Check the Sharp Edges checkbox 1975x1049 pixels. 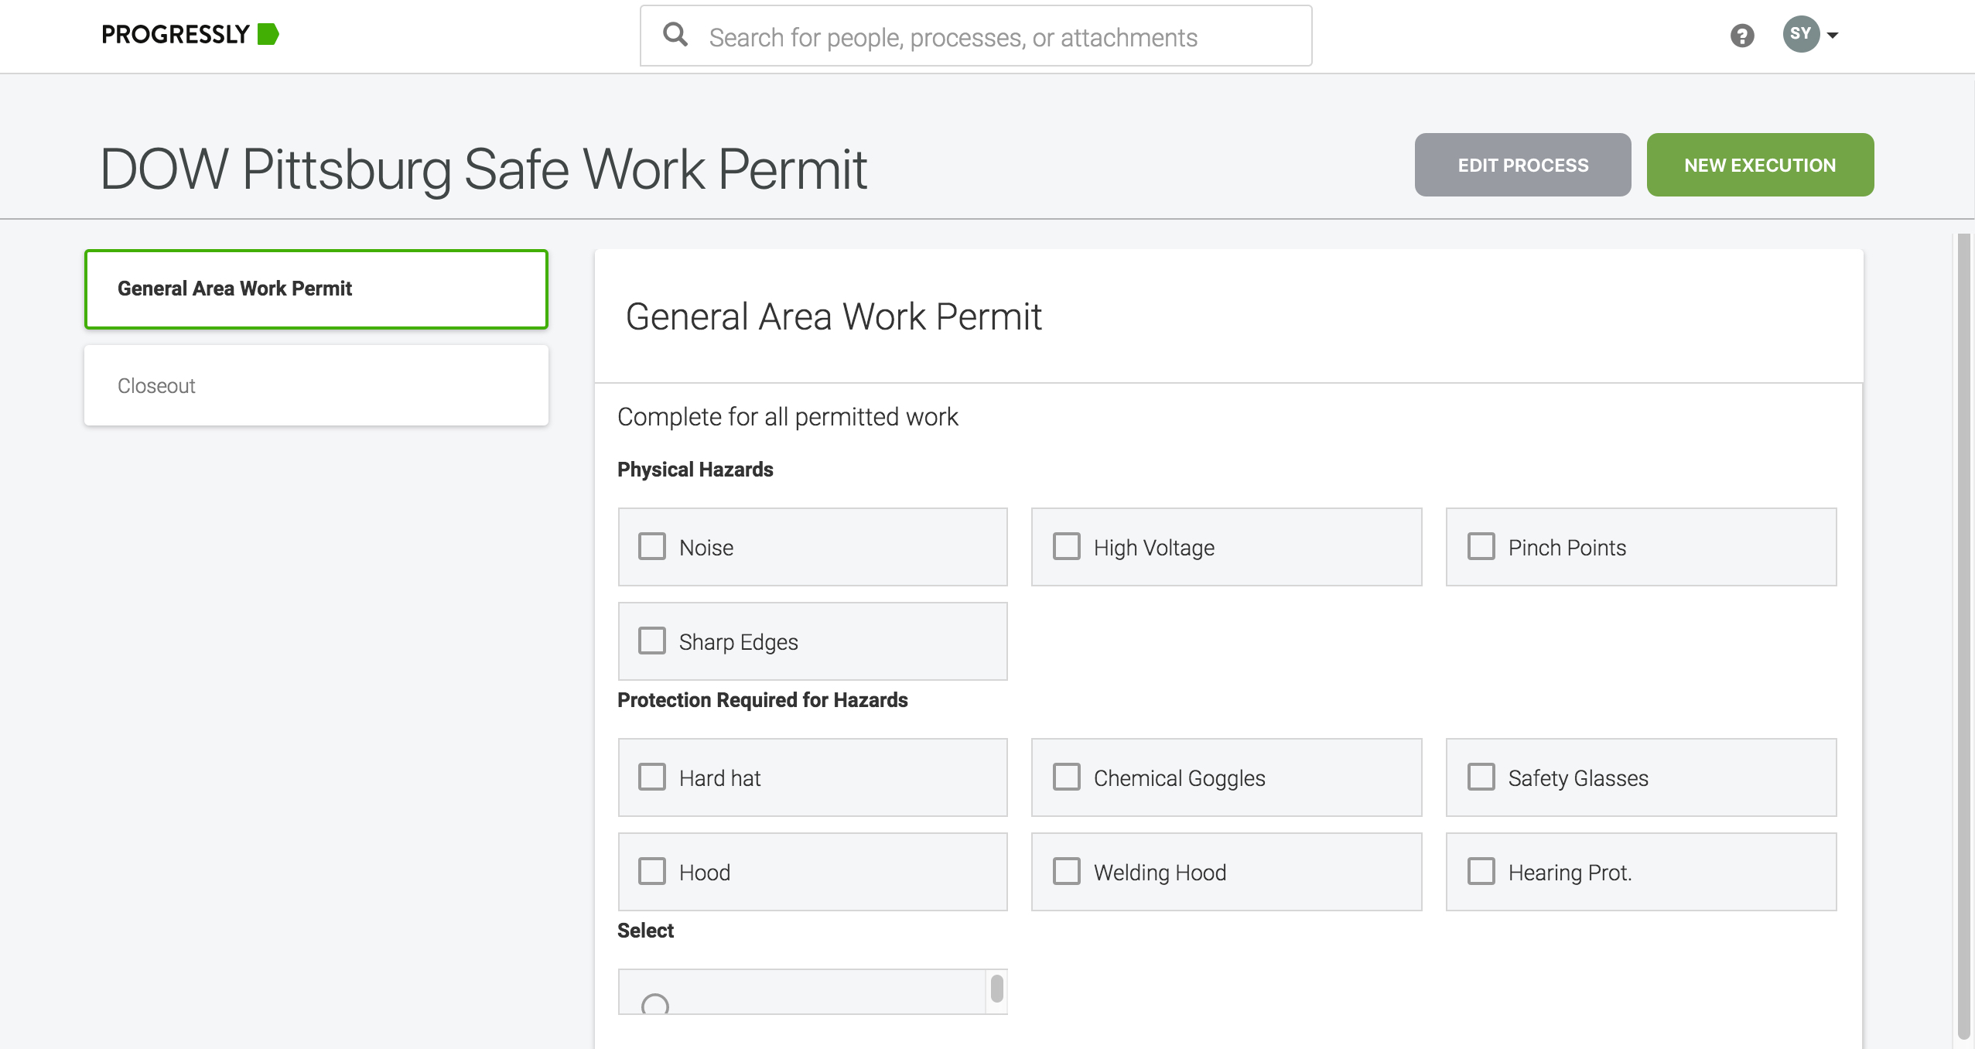pyautogui.click(x=652, y=641)
